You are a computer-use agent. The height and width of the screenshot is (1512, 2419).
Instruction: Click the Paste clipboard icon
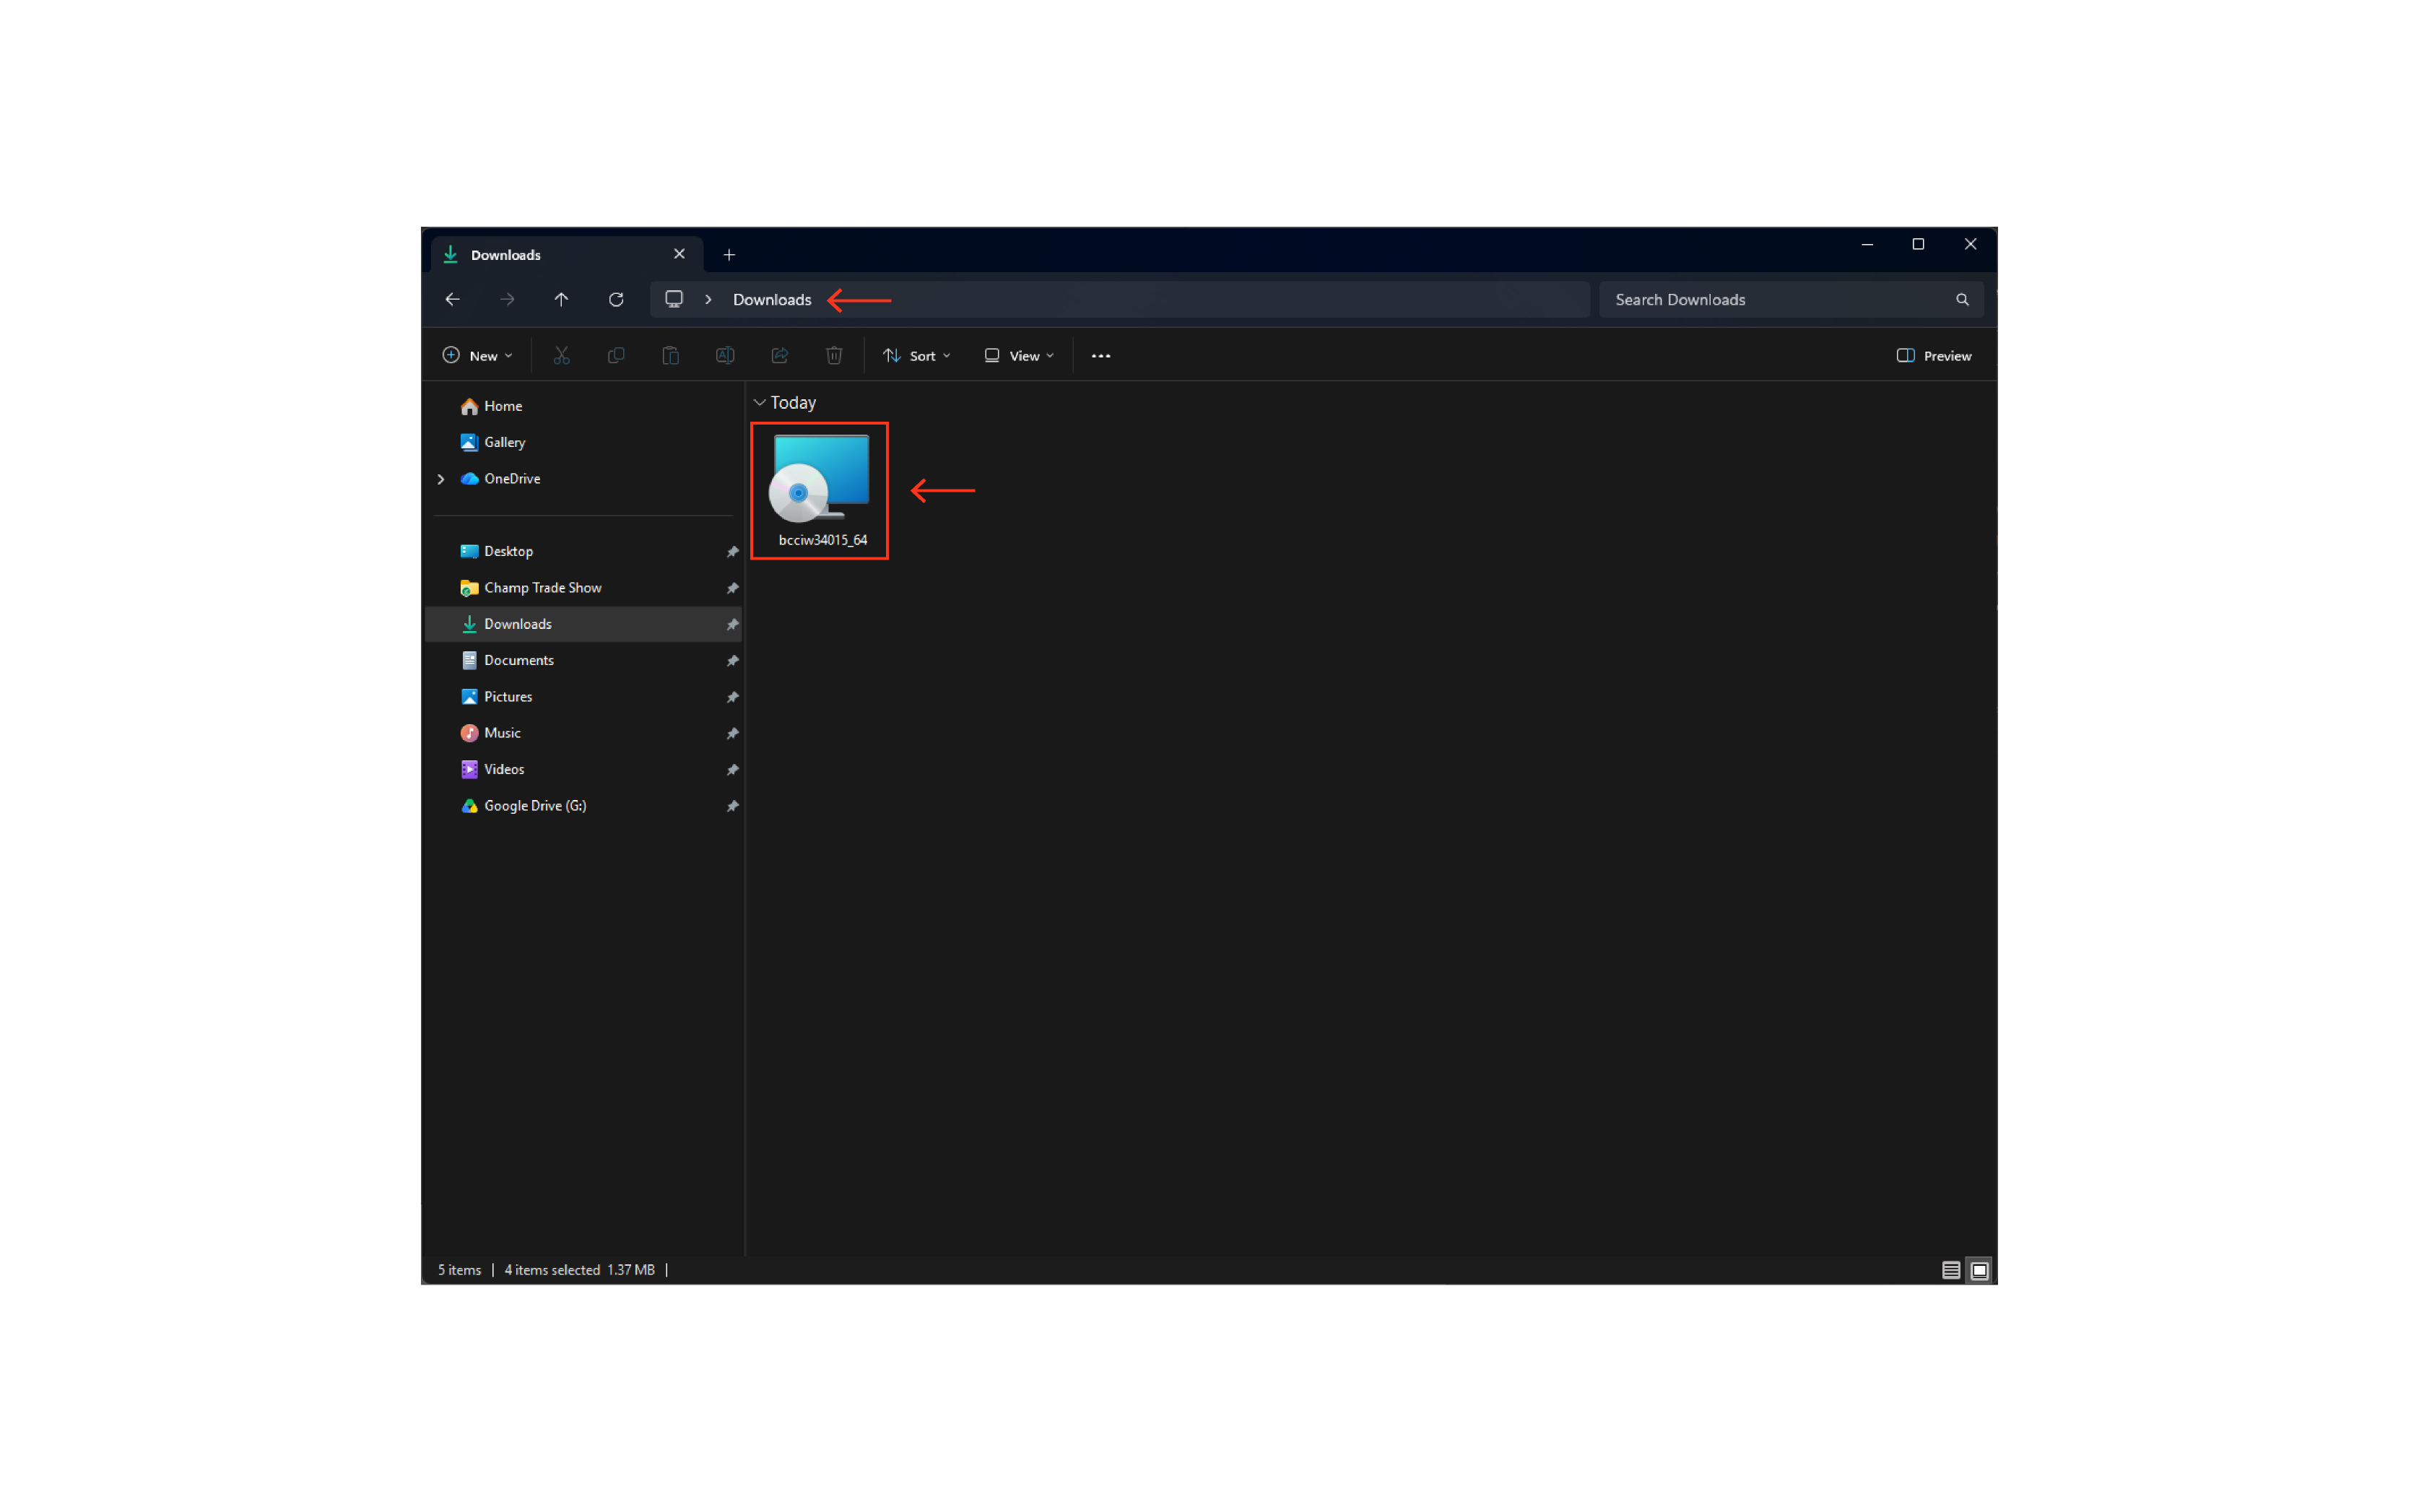[670, 355]
